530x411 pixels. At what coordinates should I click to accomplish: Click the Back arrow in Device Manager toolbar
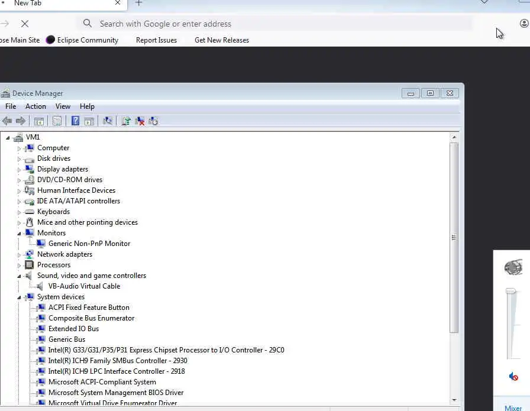click(7, 121)
